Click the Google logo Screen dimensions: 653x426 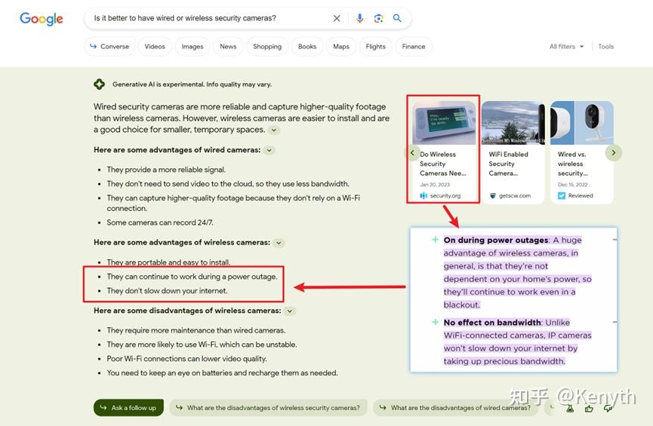point(42,19)
